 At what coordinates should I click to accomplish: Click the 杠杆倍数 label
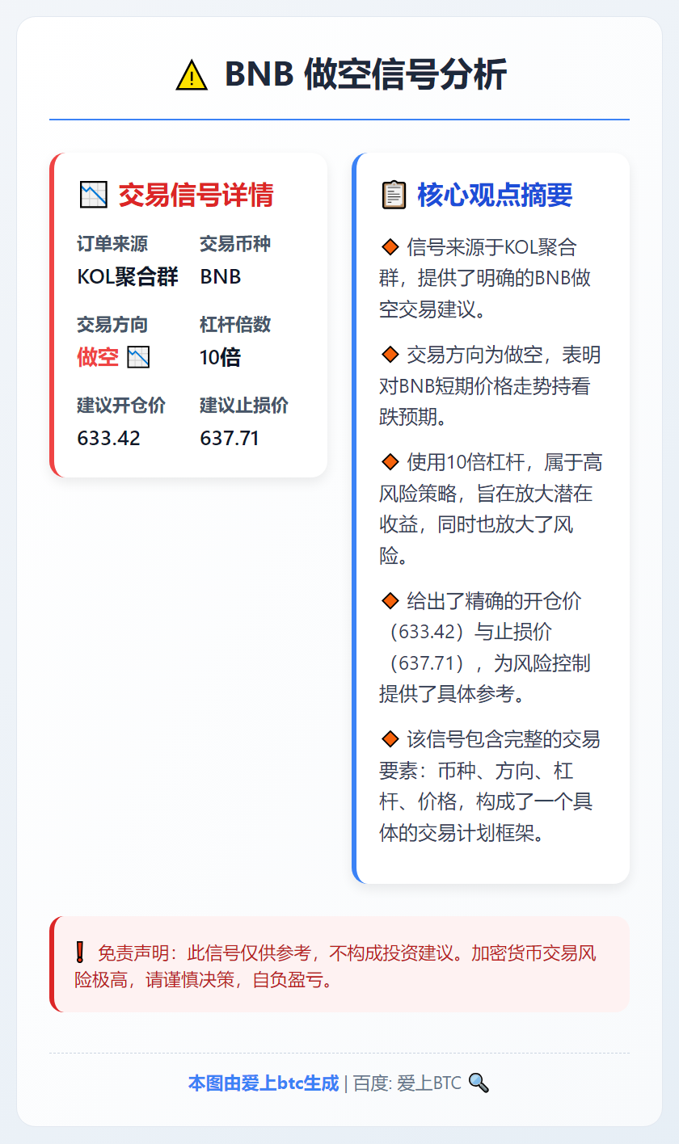[x=235, y=325]
